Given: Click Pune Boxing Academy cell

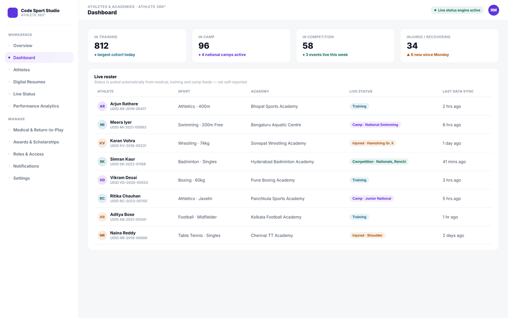Looking at the screenshot, I should pyautogui.click(x=273, y=180).
